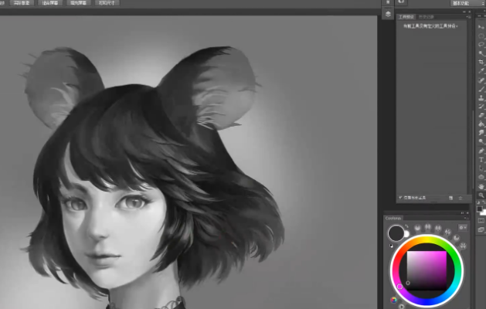Click the 当前工具没有定义的工具预设 message text
486x309 pixels.
(430, 26)
